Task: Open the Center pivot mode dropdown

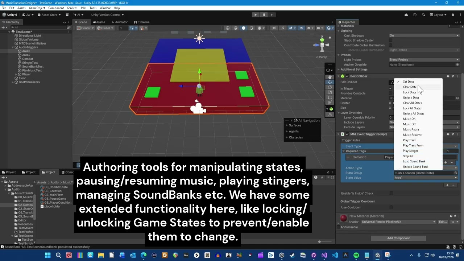Action: point(86,28)
